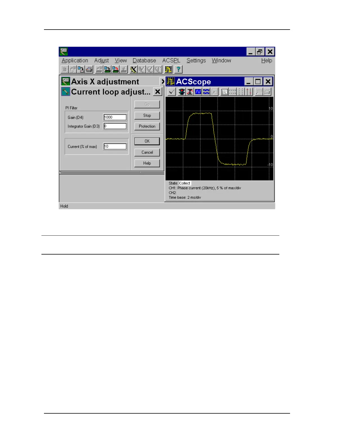Click the help question mark toolbar icon

[178, 69]
